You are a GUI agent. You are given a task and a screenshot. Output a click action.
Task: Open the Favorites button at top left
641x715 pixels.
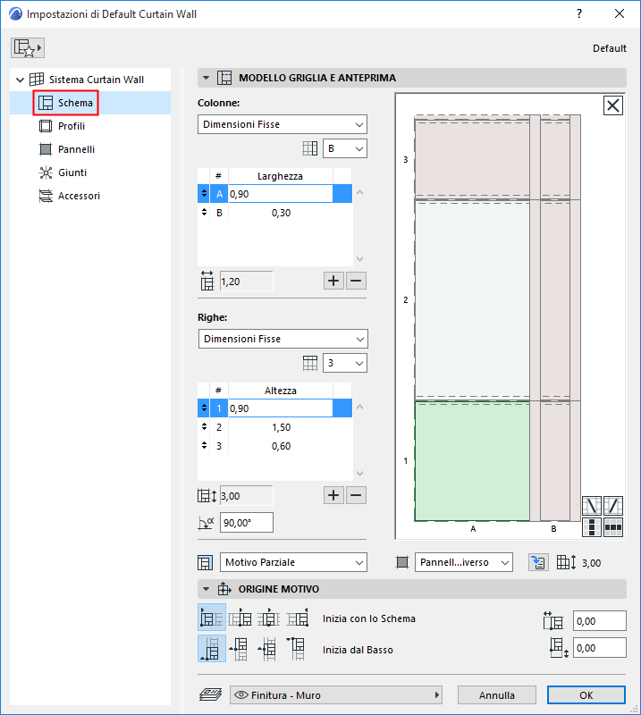coord(28,48)
